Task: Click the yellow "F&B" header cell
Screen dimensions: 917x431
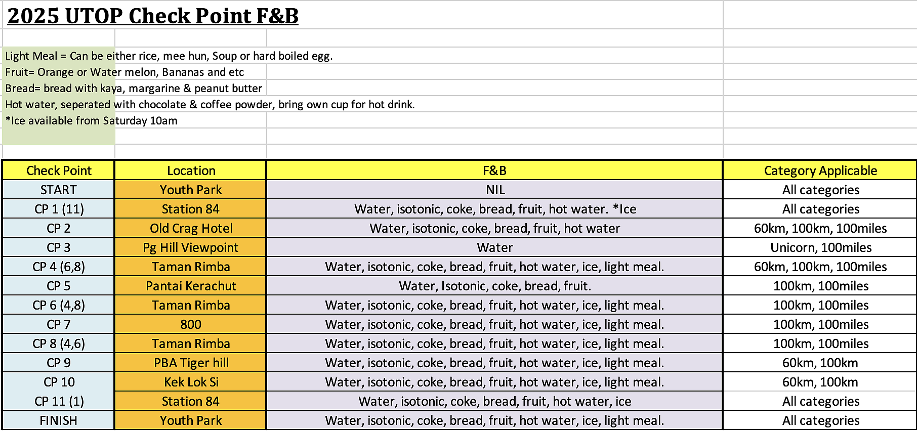Action: pyautogui.click(x=494, y=170)
